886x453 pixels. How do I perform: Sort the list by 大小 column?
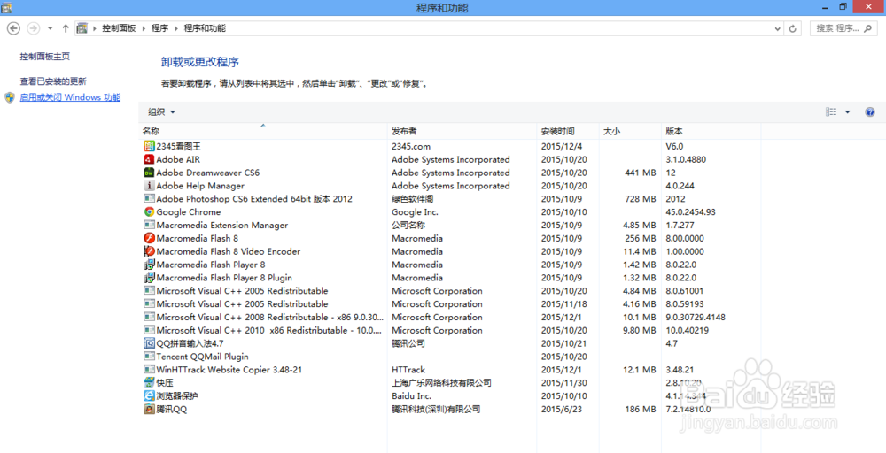630,131
